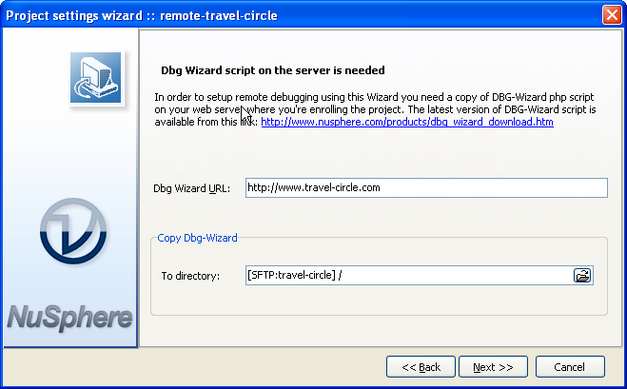Click blank space below the To directory field
Image resolution: width=627 pixels, height=389 pixels.
(379, 301)
